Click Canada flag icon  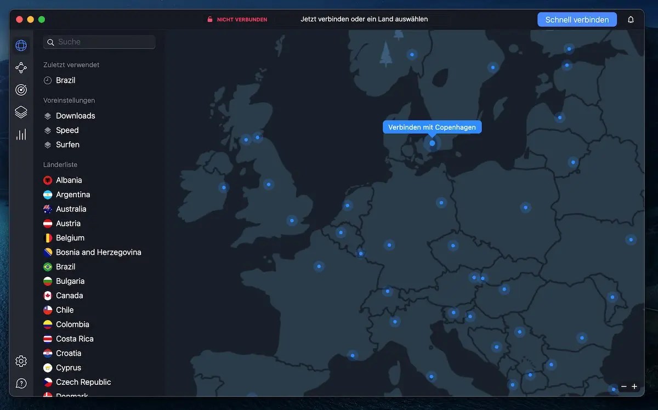pos(48,295)
